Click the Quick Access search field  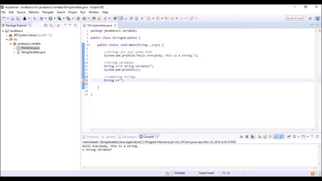[x=294, y=19]
